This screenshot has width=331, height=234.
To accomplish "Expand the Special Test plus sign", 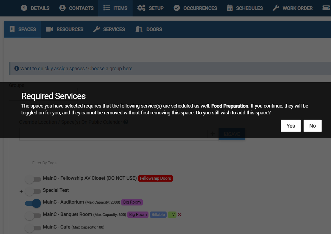I will click(x=21, y=191).
